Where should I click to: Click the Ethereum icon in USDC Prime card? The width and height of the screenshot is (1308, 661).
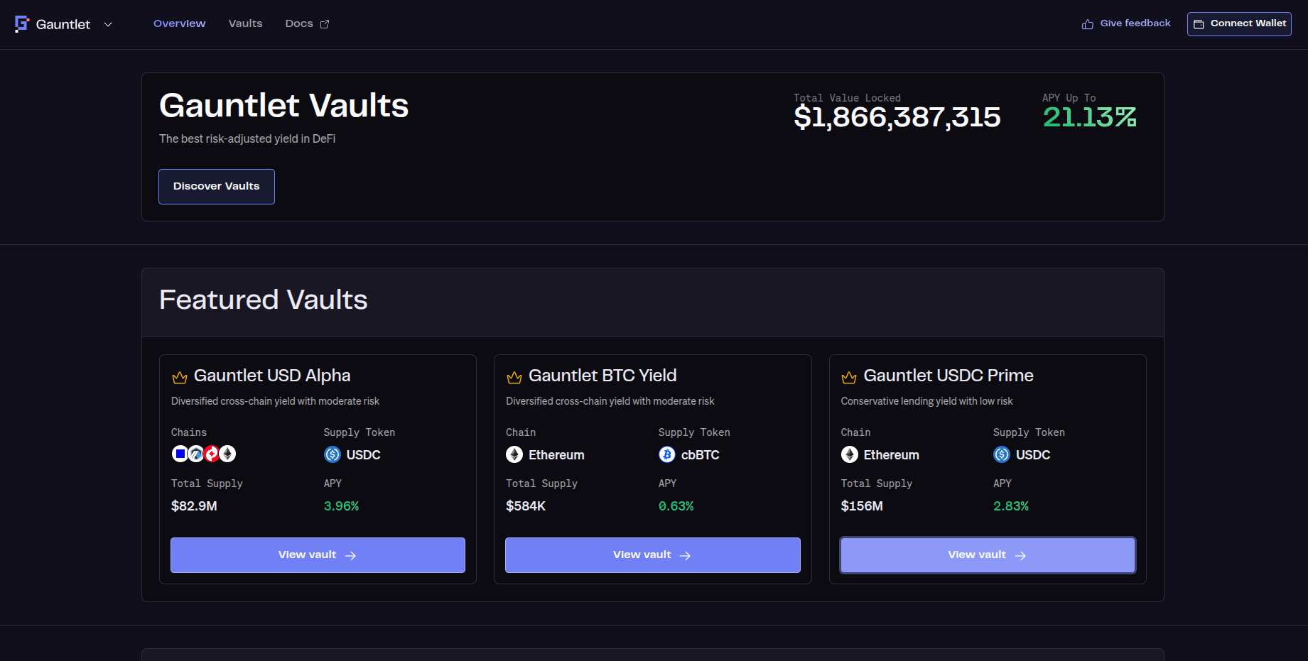(850, 454)
